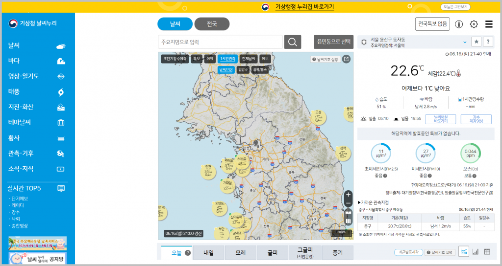502x266 pixels.
Task: Open the 황사 dust icon
Action: point(61,138)
